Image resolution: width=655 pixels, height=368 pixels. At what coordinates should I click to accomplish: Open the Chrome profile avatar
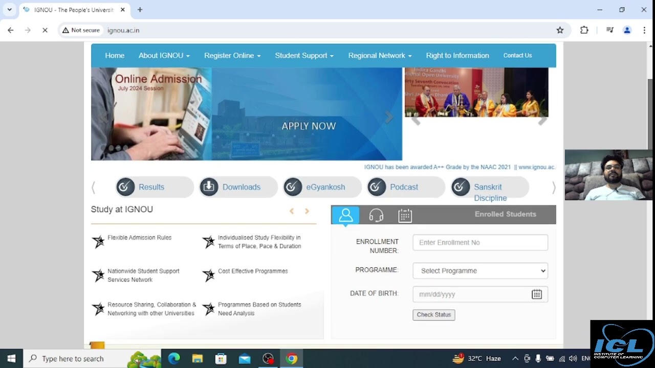click(627, 30)
